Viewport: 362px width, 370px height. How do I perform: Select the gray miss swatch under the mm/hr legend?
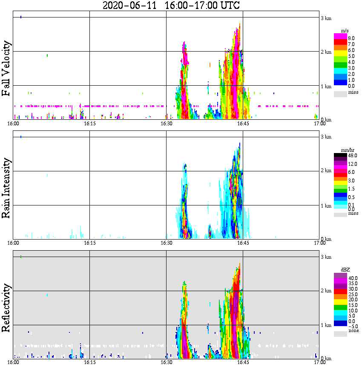[340, 215]
